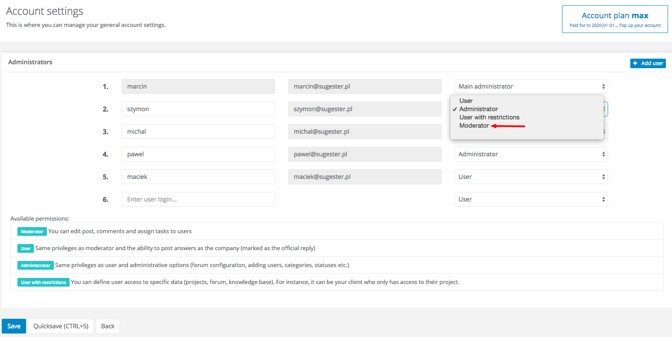Pick User with restrictions in dropdown
This screenshot has height=337, width=672.
489,117
